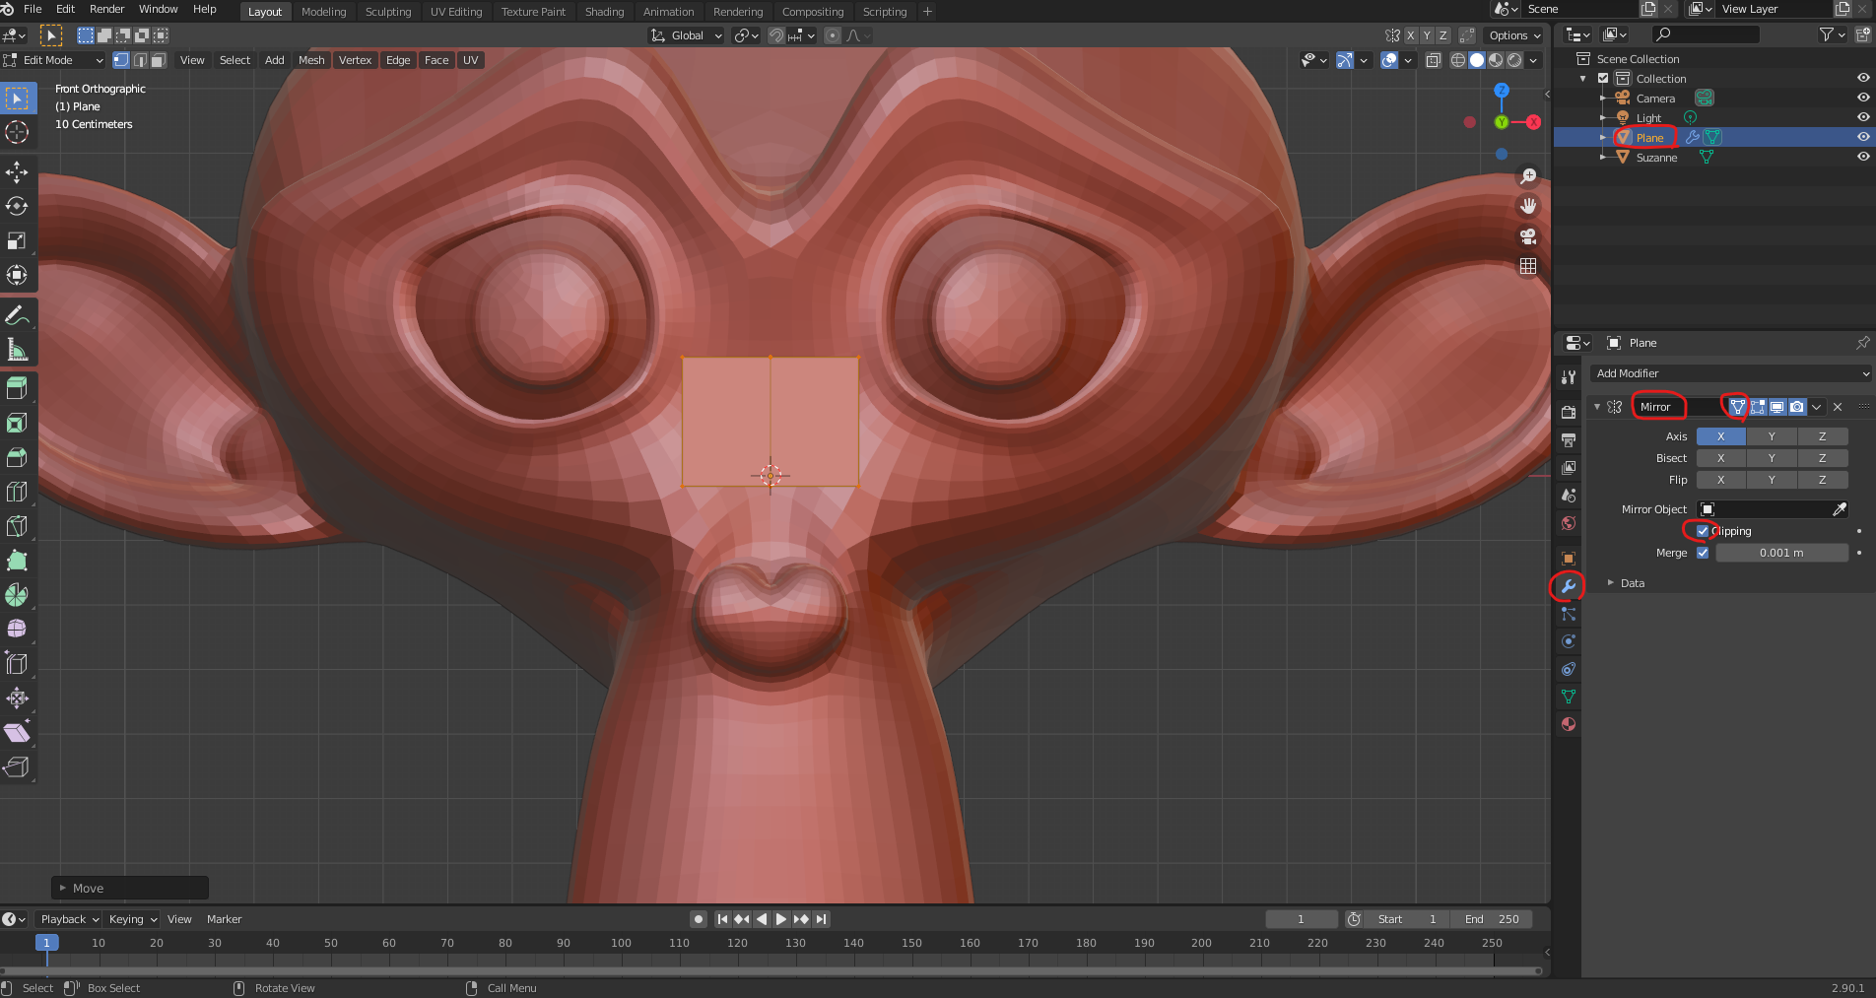Select the Knife tool
The height and width of the screenshot is (998, 1876).
pos(17,526)
